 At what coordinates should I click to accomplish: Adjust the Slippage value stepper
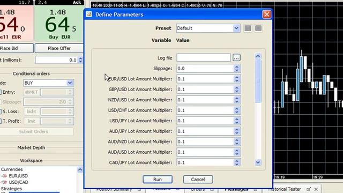click(x=237, y=69)
